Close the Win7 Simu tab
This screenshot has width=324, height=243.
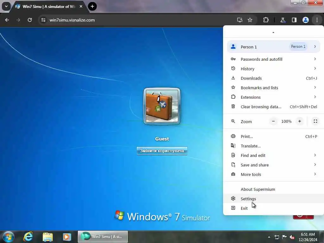pos(81,6)
